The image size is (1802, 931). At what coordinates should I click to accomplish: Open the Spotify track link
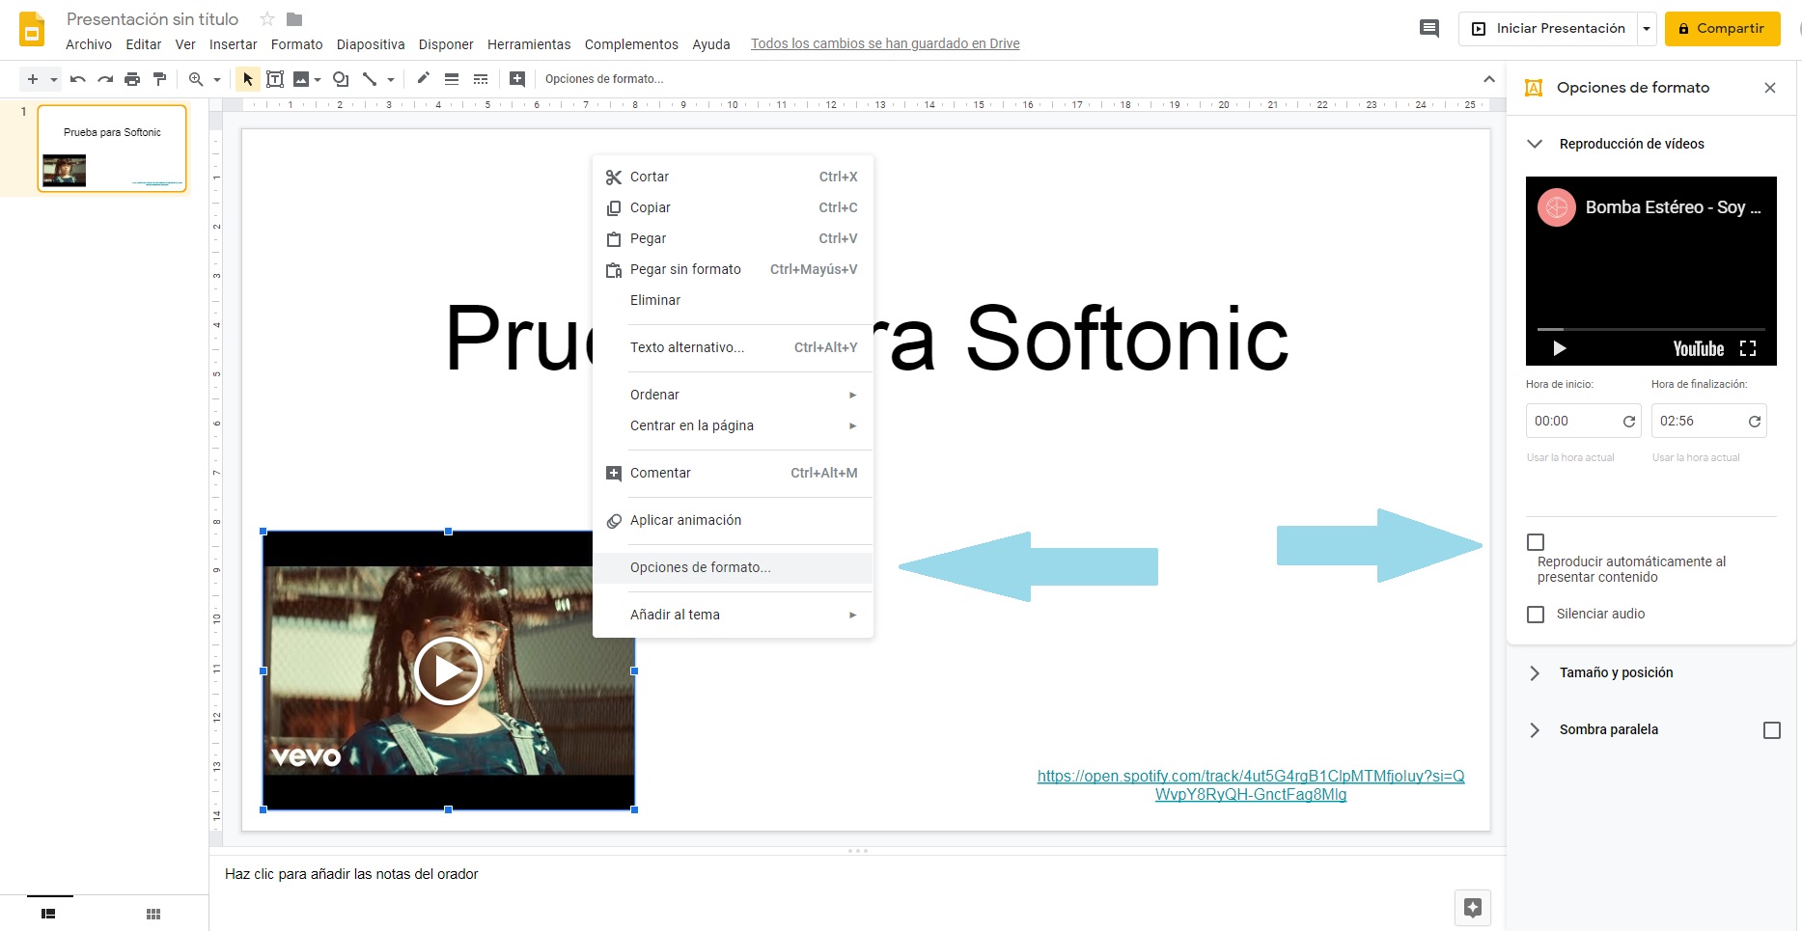[x=1251, y=785]
